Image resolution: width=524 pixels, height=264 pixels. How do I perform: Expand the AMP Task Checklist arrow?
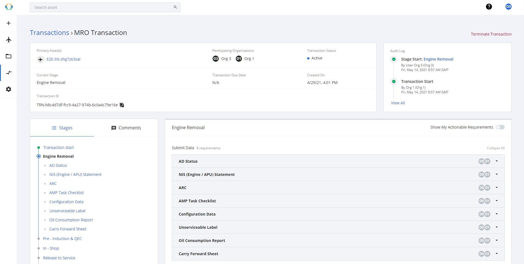pos(497,201)
